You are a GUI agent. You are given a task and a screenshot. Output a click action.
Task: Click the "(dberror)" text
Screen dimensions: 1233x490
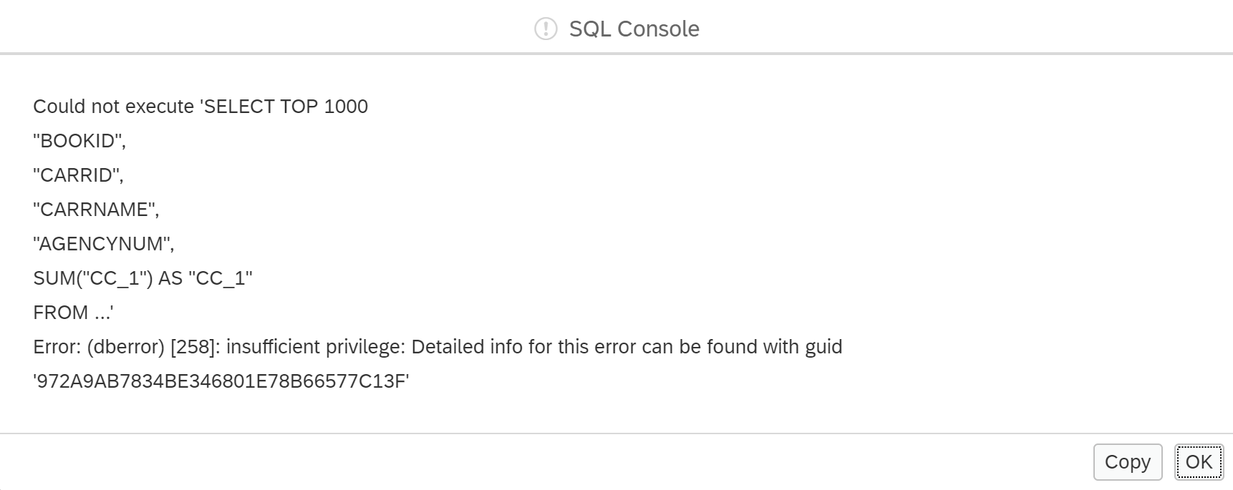tap(126, 347)
